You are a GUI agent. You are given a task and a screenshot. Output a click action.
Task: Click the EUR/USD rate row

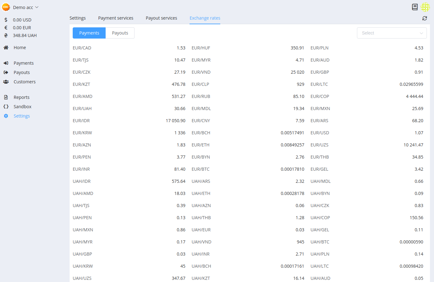pos(367,133)
